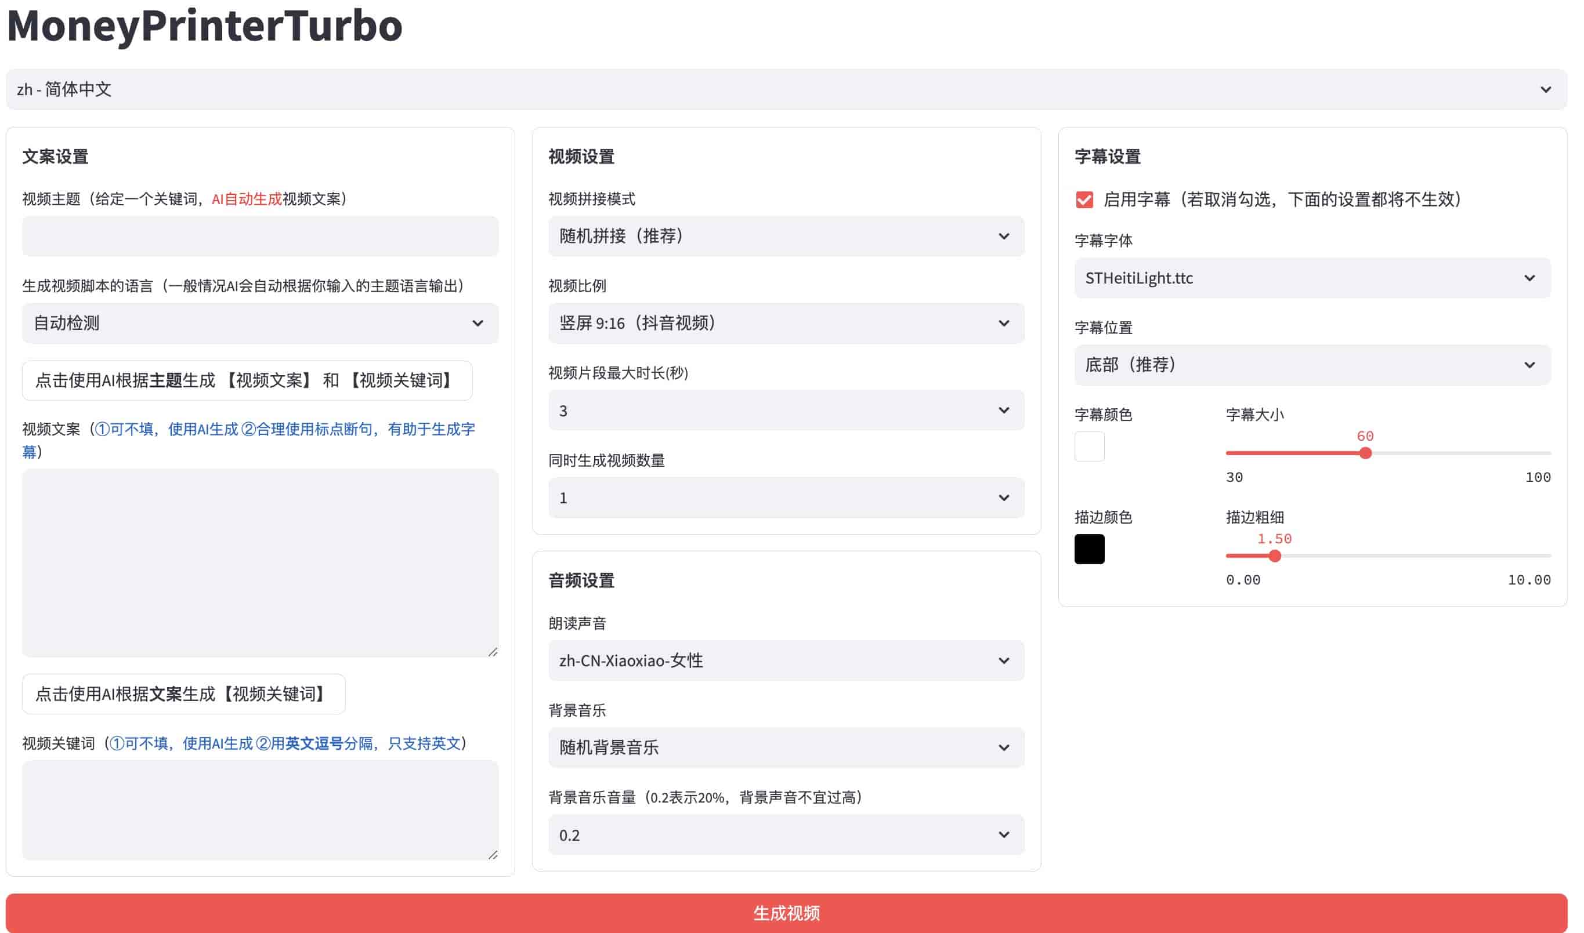Open the white 字幕颜色 color swatch
Screen dimensions: 1584x933
coord(1089,446)
